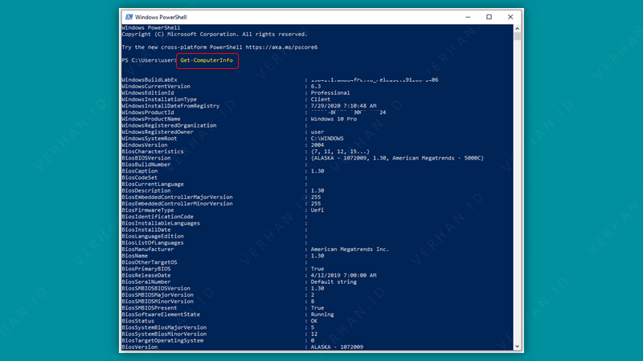Select the WindowsCurrentVersion row label

pyautogui.click(x=156, y=87)
